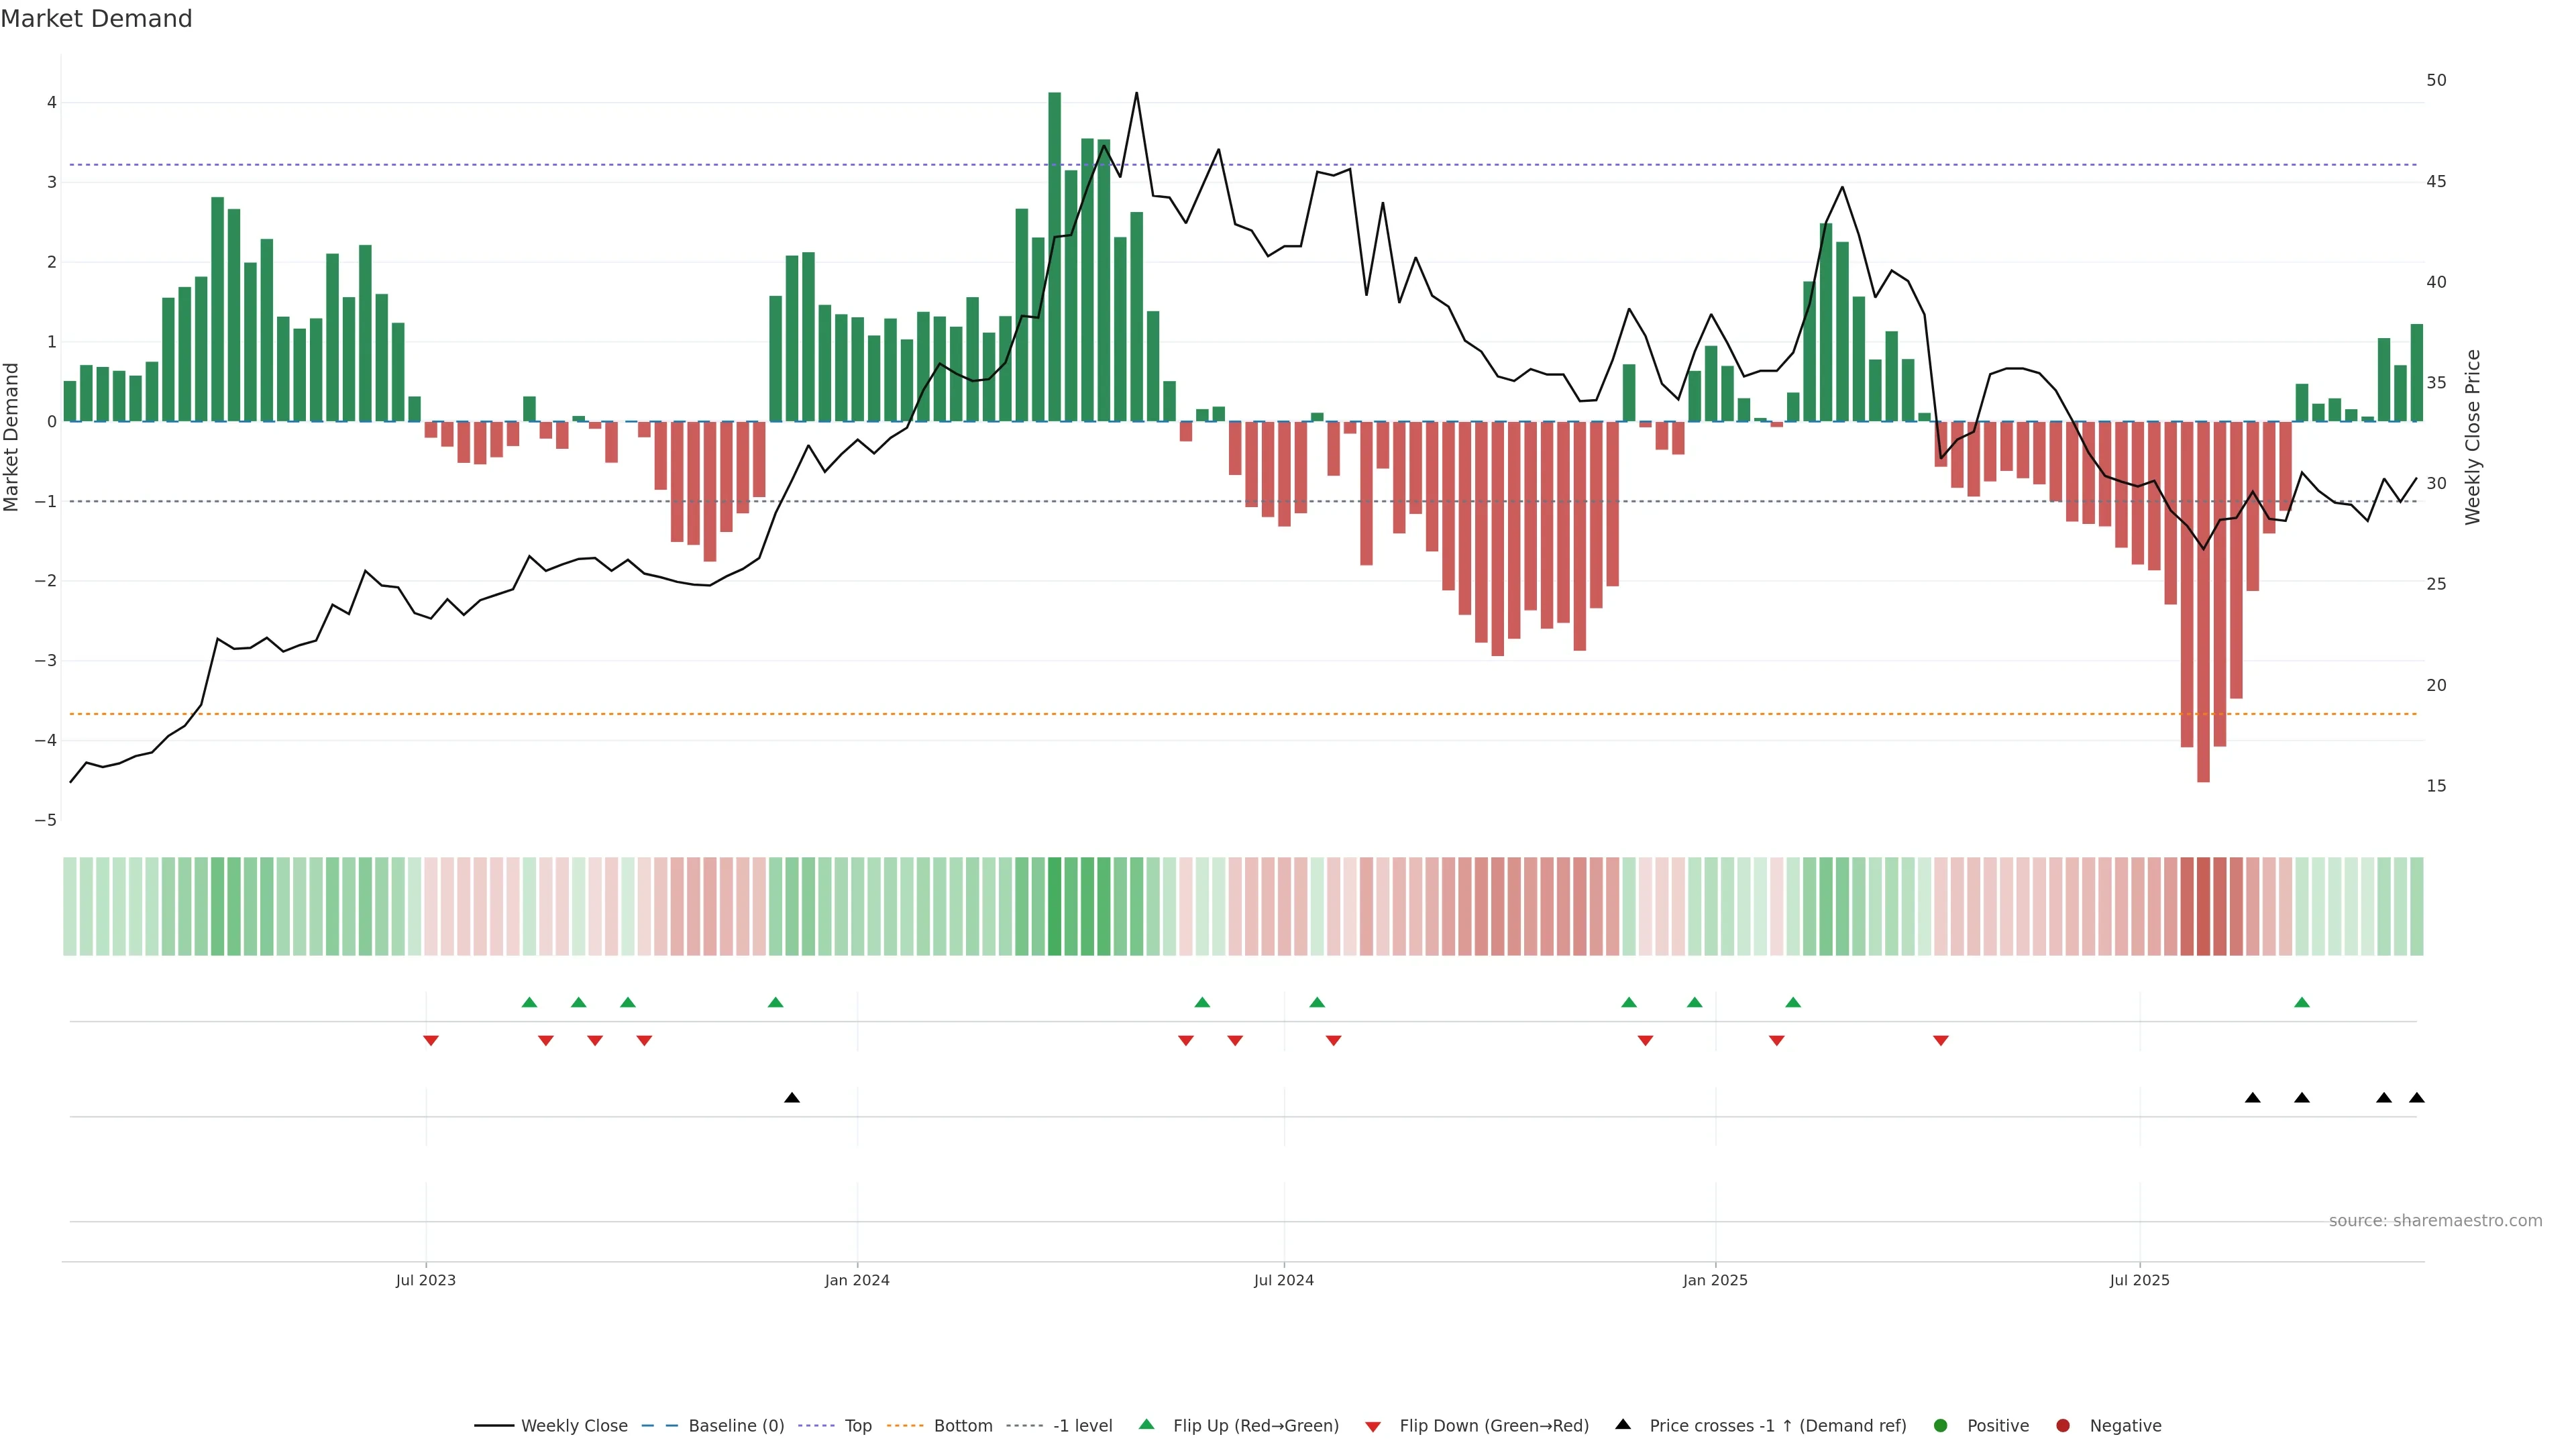Click the black triangle Price crosses legend icon

pos(1623,1424)
